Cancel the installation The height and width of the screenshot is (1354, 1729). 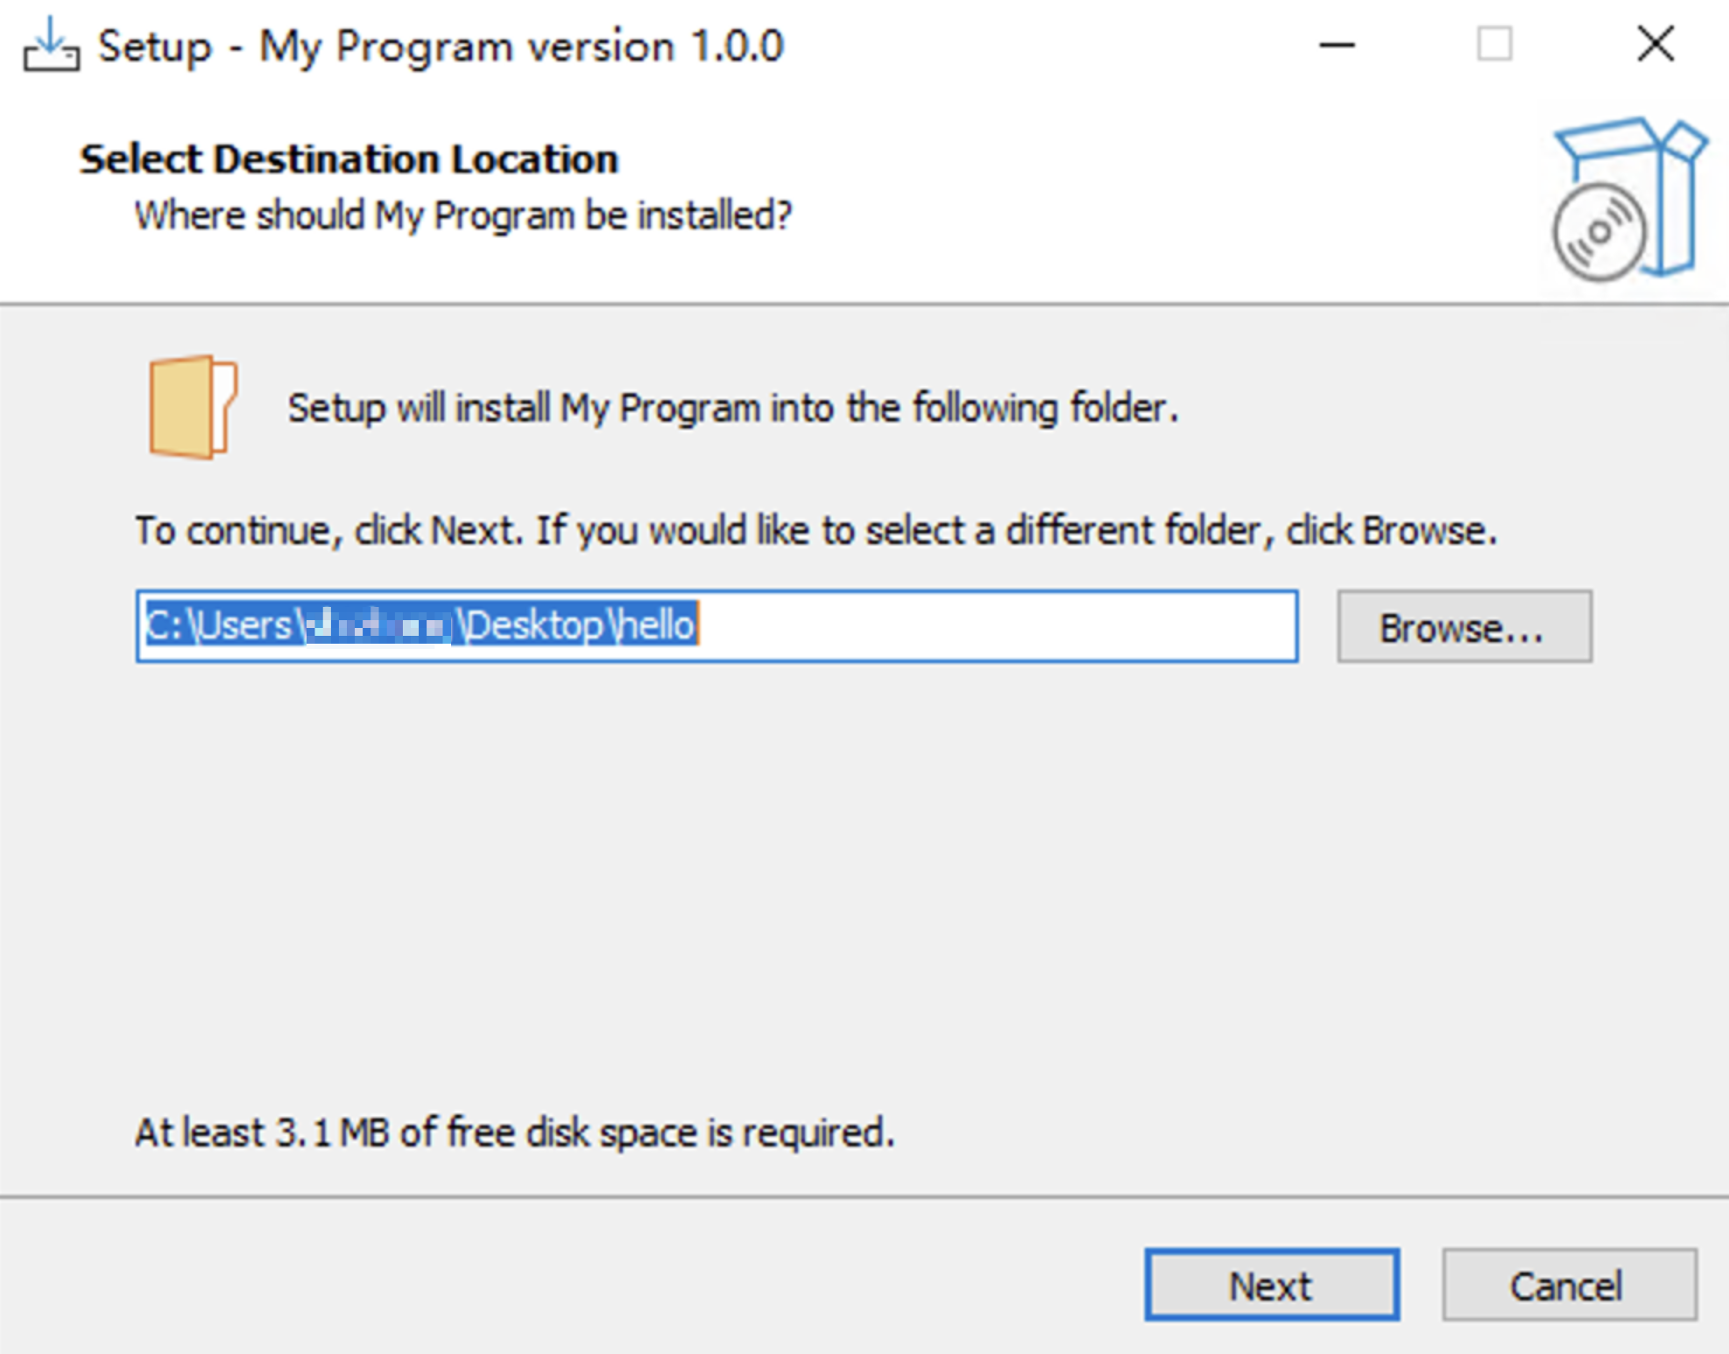tap(1568, 1286)
